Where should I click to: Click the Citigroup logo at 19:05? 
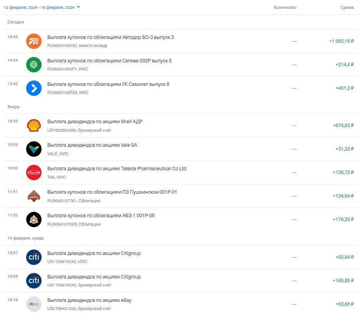34,281
